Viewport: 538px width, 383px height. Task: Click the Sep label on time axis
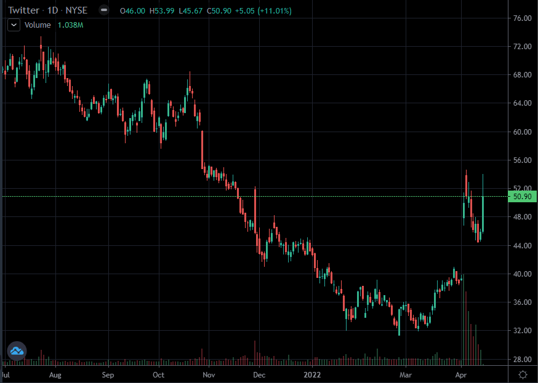pos(108,375)
